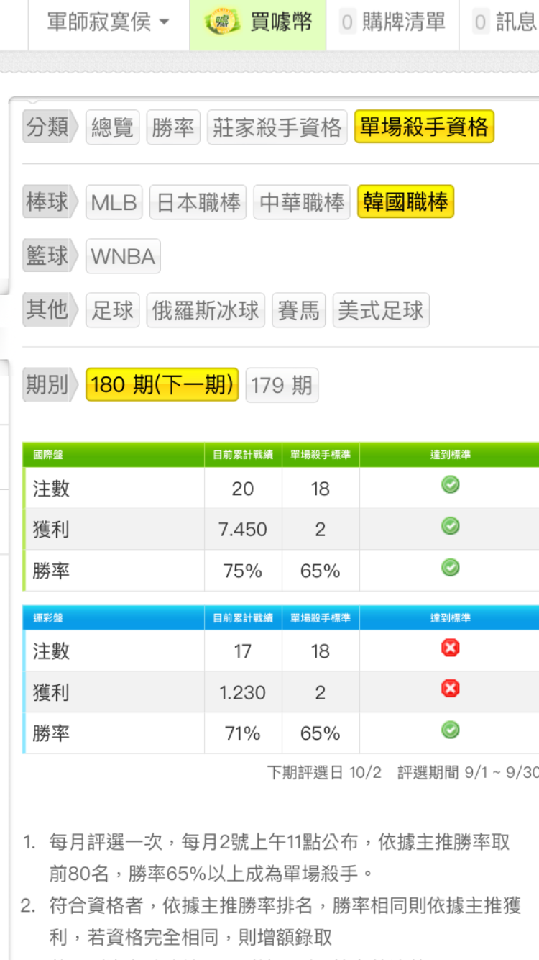Click red cross for 運彩盤 獲利
539x960 pixels.
click(450, 689)
